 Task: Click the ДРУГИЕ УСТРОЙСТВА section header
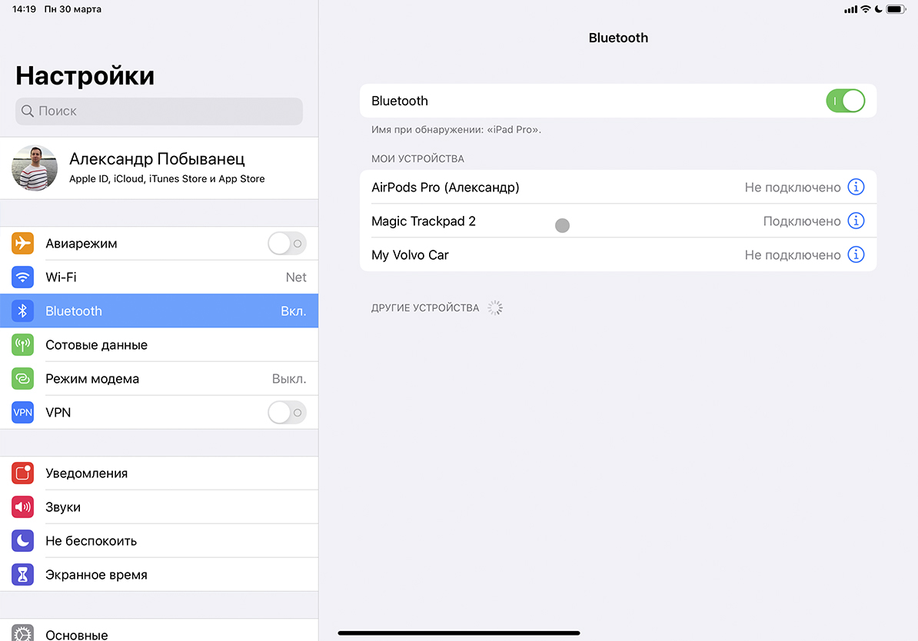[425, 308]
